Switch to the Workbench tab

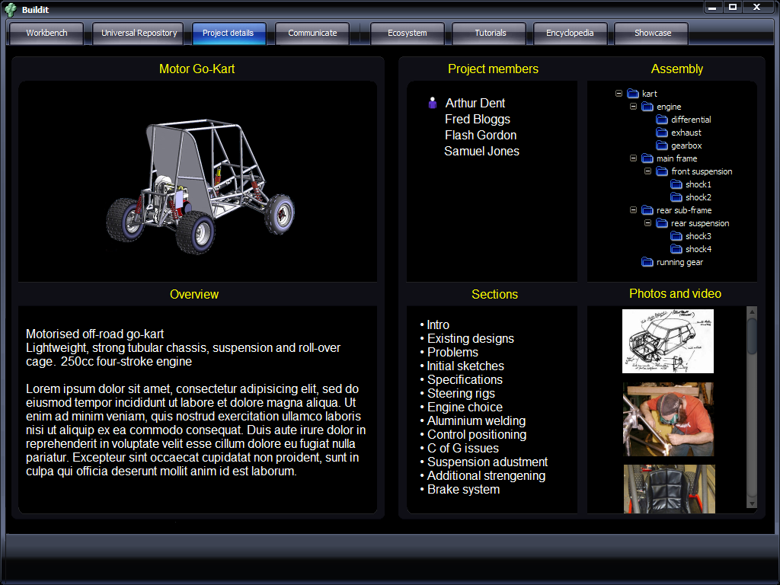(x=46, y=34)
